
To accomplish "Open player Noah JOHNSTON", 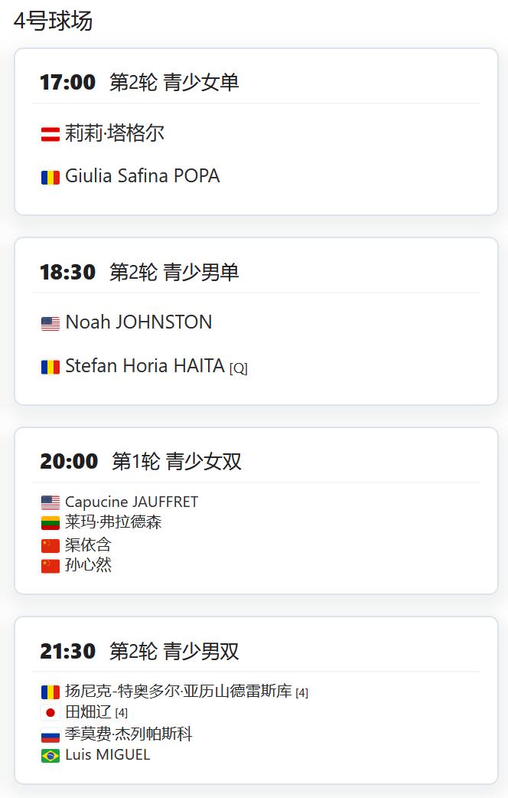I will pyautogui.click(x=138, y=322).
